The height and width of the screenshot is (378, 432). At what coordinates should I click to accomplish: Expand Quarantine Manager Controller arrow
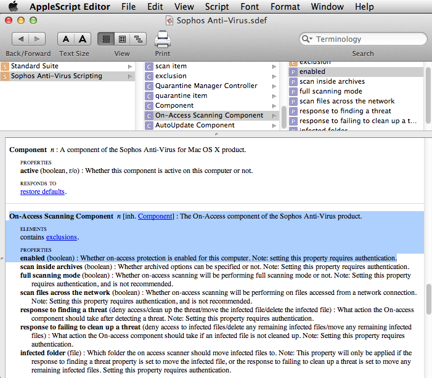[274, 86]
